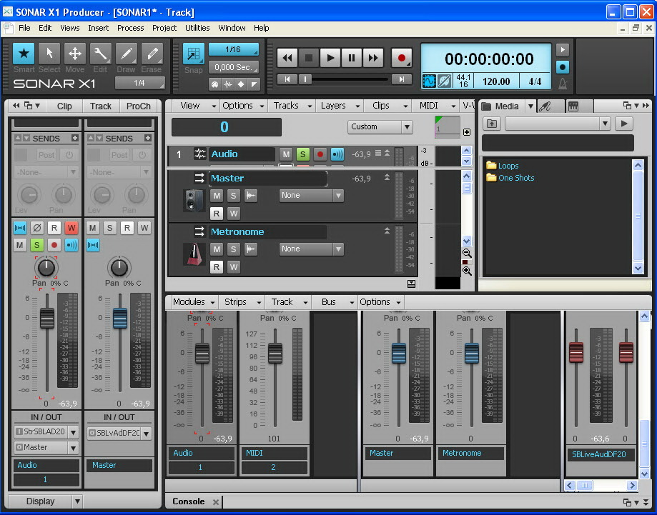Open the One Shots folder
657x515 pixels.
click(510, 178)
